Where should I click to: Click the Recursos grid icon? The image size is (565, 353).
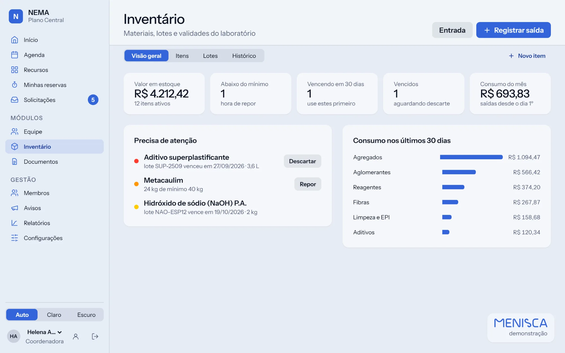14,70
